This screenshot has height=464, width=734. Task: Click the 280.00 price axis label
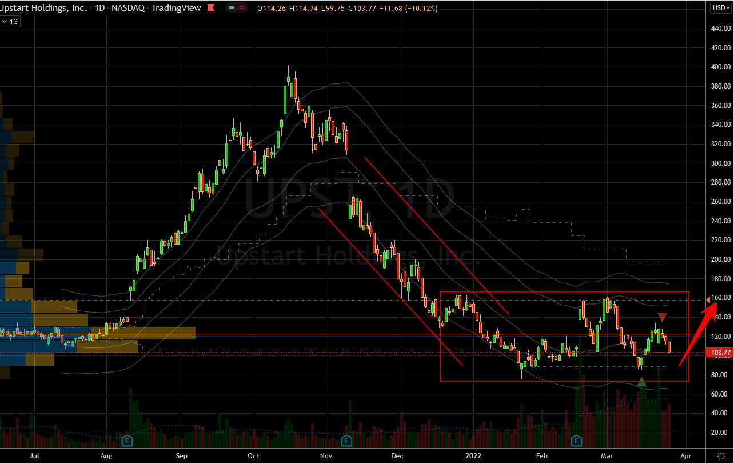720,182
